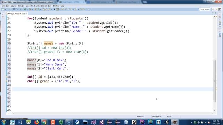Click the warning marker on line 39
This screenshot has width=223, height=125.
6,81
